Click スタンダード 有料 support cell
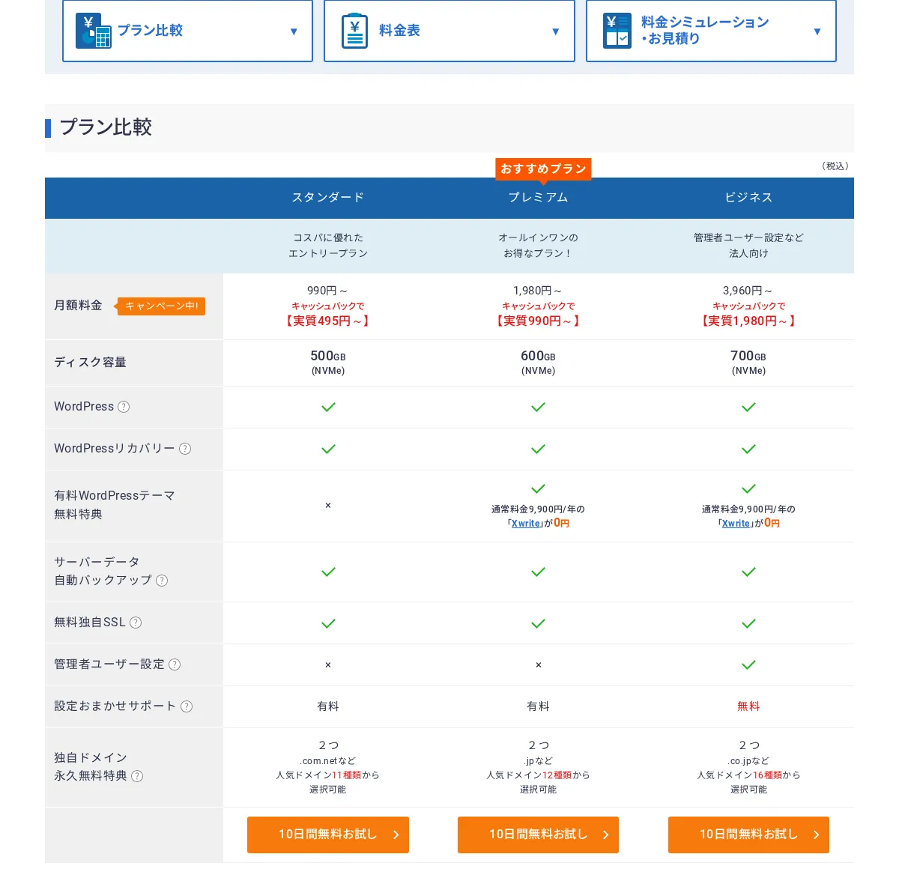899x884 pixels. pyautogui.click(x=328, y=706)
